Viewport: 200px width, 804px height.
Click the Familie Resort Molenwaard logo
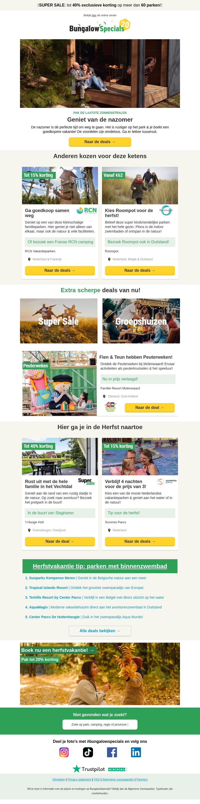coord(110,407)
